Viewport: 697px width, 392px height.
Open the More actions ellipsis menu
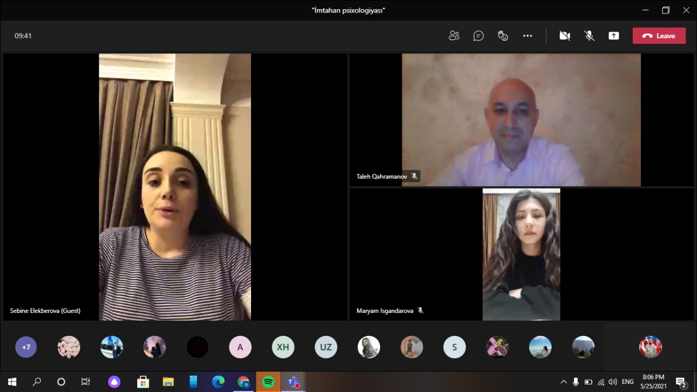point(527,36)
